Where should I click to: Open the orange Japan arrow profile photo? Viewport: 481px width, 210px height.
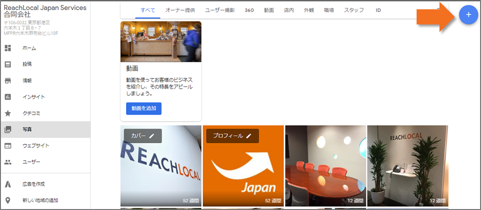pyautogui.click(x=243, y=166)
